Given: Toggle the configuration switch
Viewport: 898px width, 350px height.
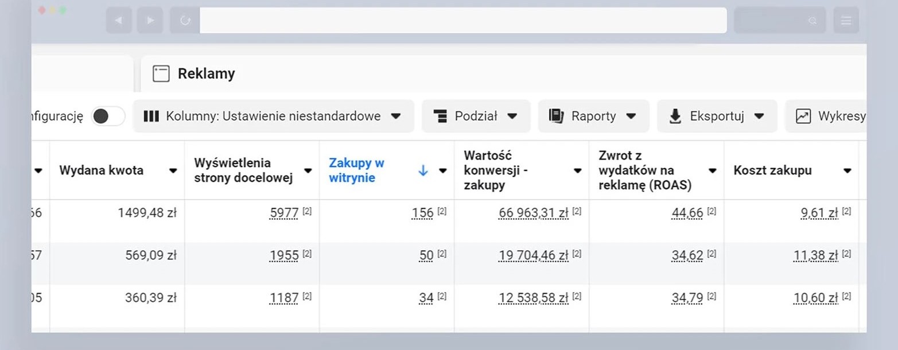Looking at the screenshot, I should click(x=108, y=116).
